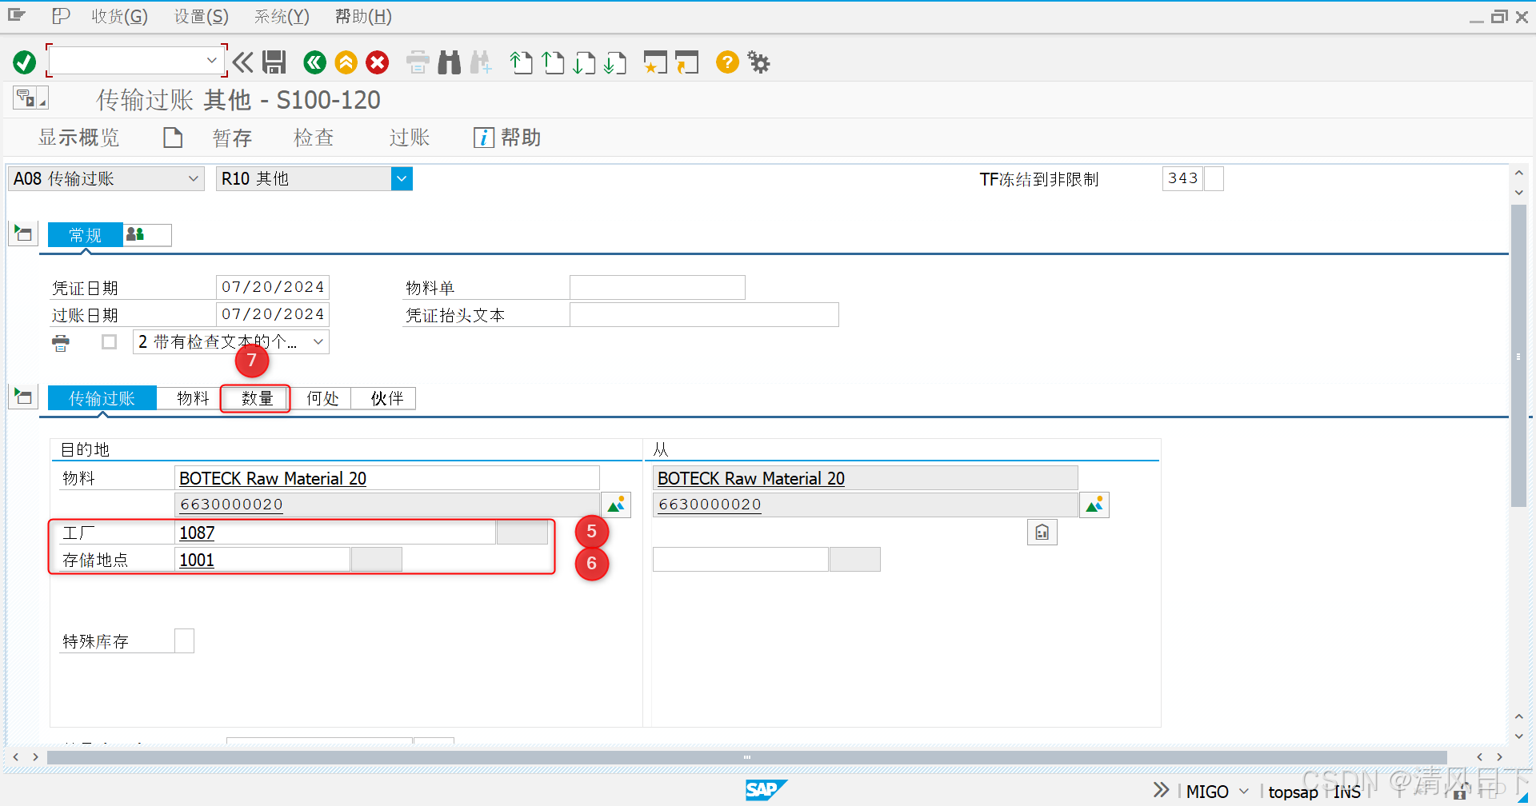
Task: Click the 凭证日期 date field
Action: tap(273, 287)
